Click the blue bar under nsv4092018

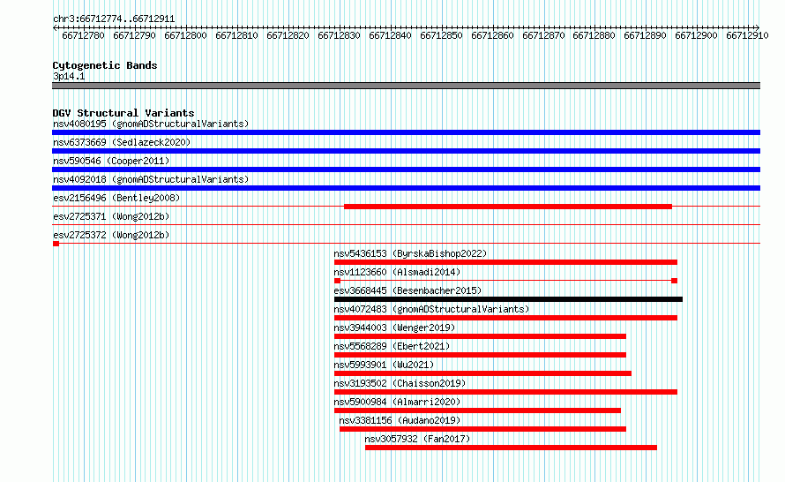tap(406, 188)
